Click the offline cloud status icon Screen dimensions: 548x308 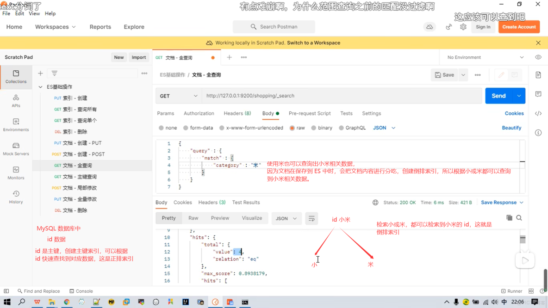coord(430,27)
